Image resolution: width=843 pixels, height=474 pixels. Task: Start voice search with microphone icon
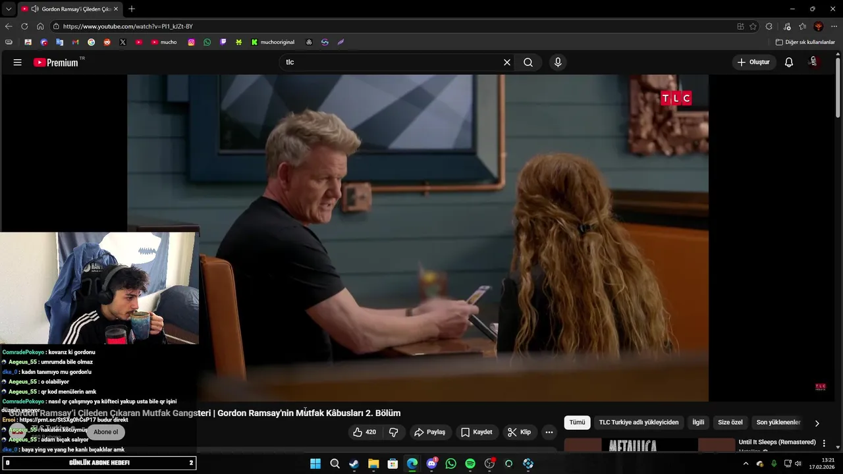tap(558, 63)
